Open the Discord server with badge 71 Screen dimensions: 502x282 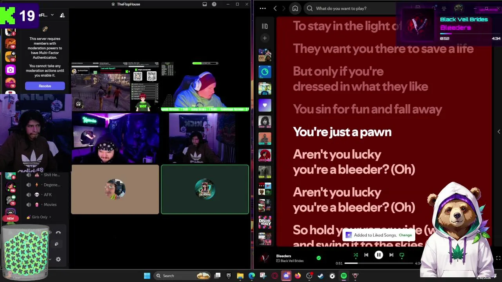[11, 200]
